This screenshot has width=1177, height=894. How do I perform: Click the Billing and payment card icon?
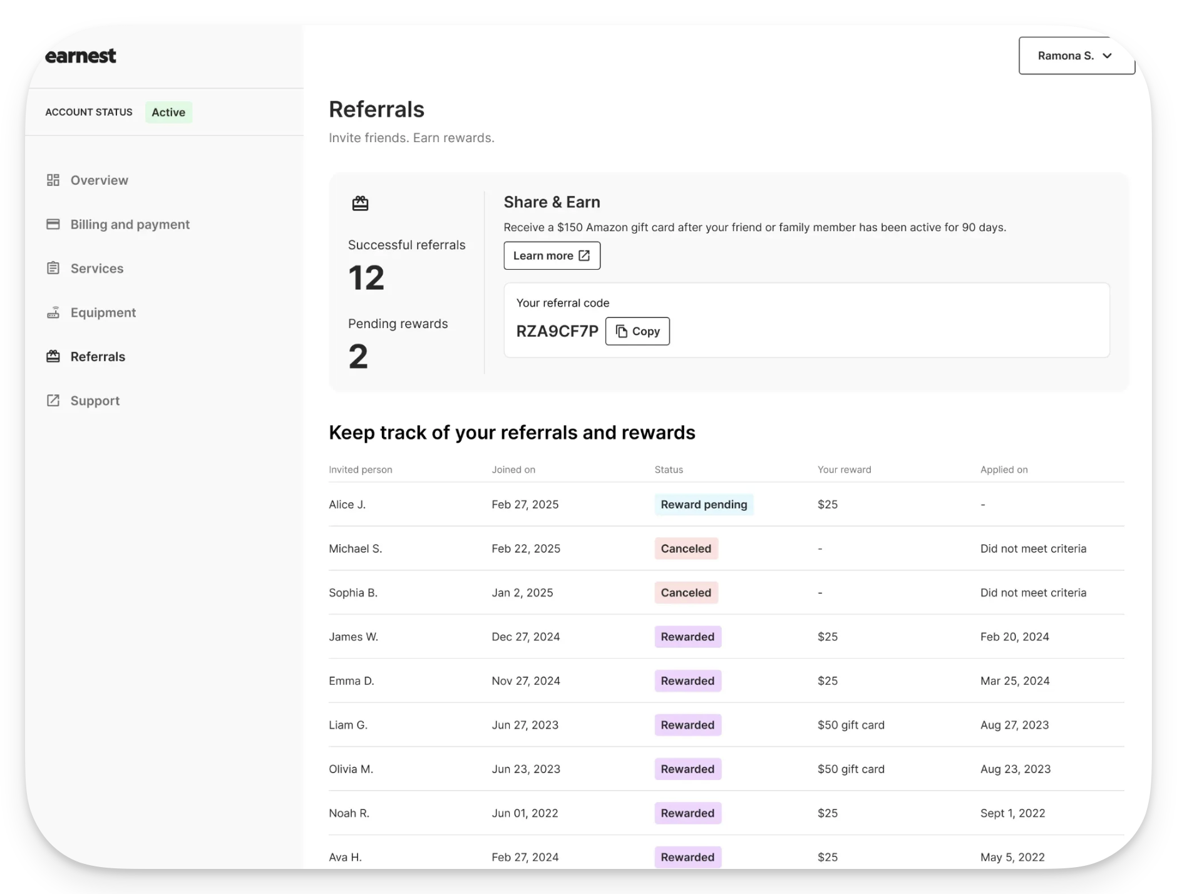[53, 224]
